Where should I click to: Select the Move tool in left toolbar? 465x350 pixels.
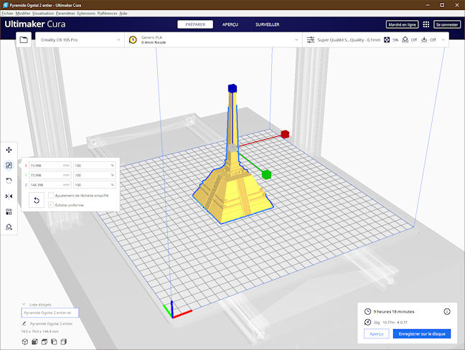tap(9, 150)
